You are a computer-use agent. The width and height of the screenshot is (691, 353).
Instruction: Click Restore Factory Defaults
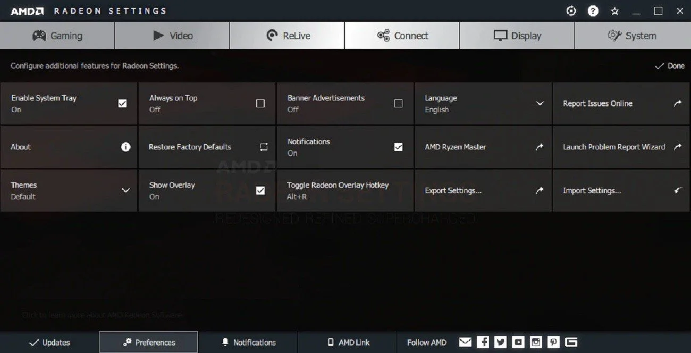click(207, 147)
